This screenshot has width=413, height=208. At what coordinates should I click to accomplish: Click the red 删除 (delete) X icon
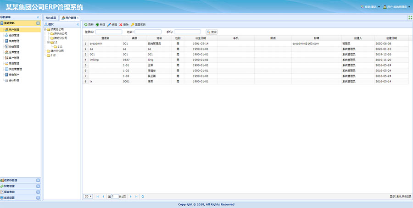coord(121,24)
